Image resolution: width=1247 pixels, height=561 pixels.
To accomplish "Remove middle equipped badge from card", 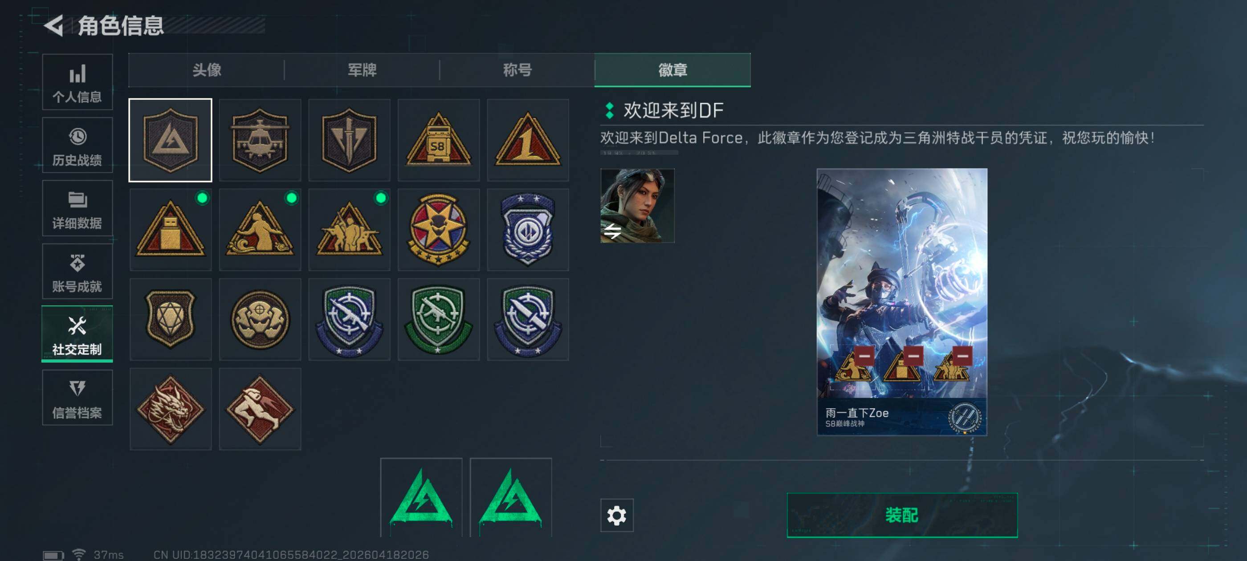I will [913, 356].
